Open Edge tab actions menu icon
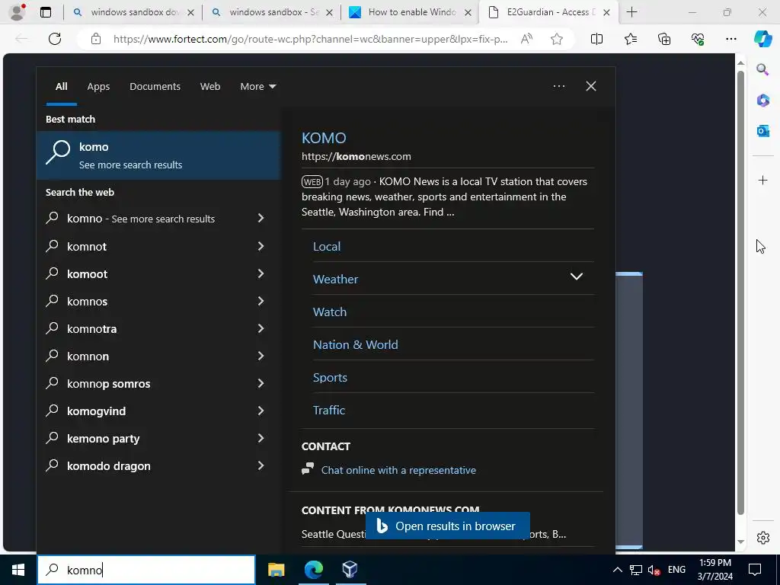780x585 pixels. [46, 12]
